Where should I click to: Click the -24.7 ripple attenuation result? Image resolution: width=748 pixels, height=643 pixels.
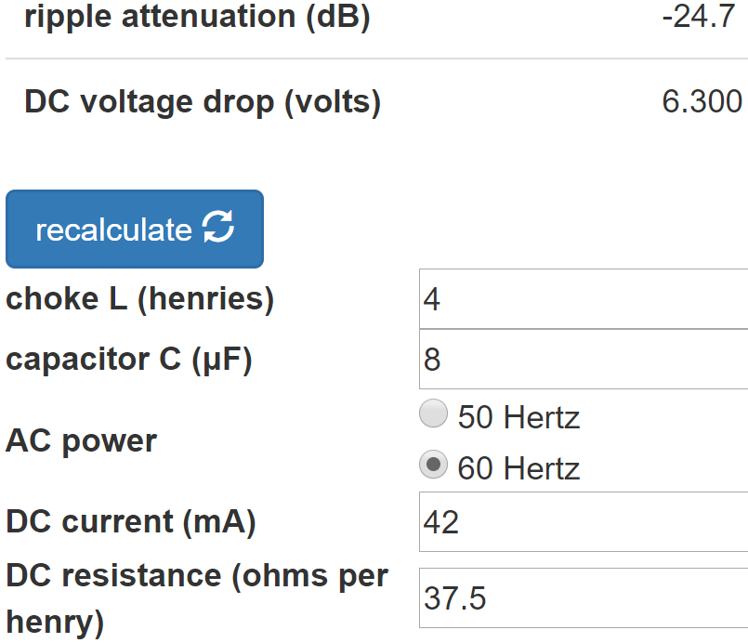point(699,17)
